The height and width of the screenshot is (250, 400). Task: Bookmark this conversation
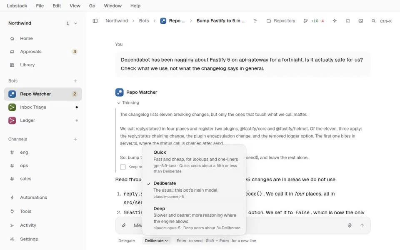coord(347,21)
